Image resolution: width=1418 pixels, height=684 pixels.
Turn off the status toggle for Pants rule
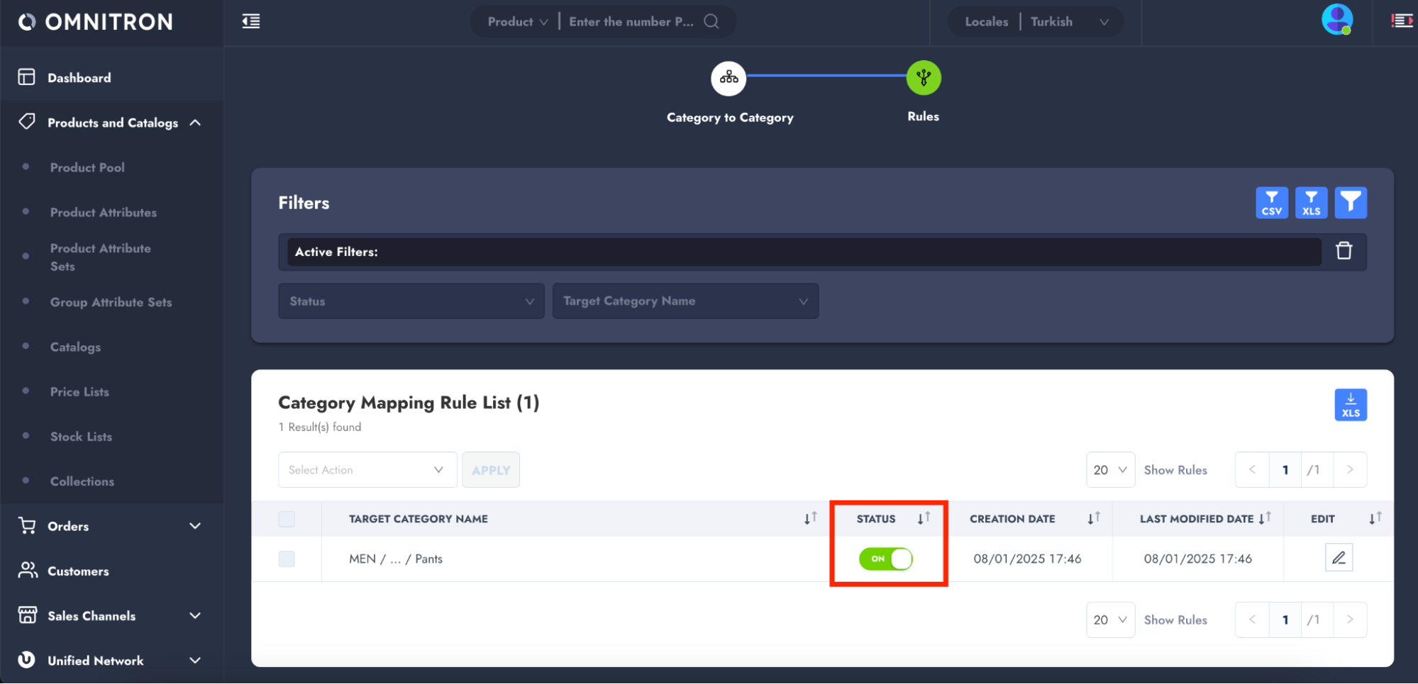(885, 559)
